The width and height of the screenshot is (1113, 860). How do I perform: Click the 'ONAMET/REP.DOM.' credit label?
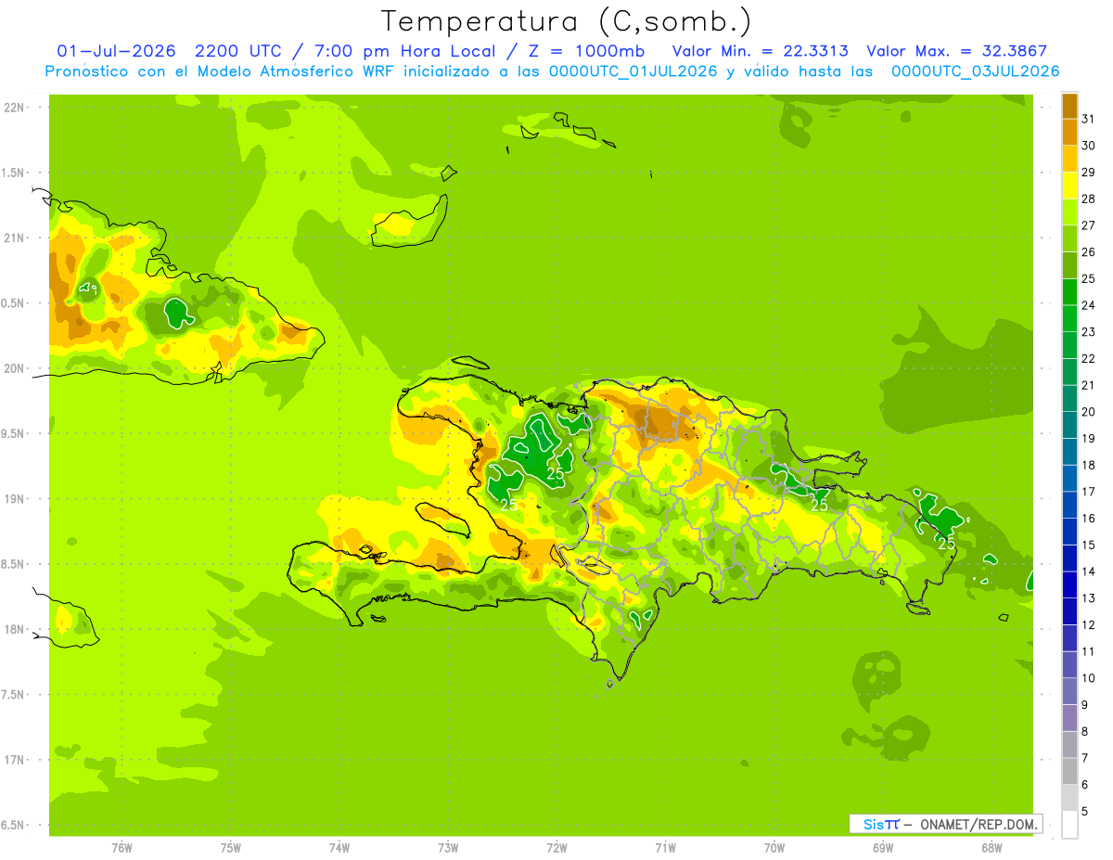(979, 824)
